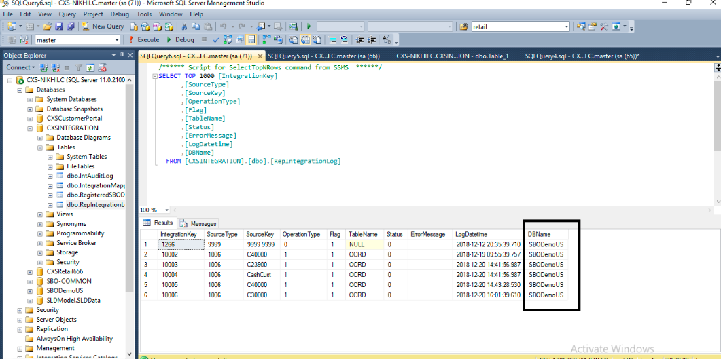This screenshot has height=359, width=721.
Task: Select dbo.IntAuditLog table in tree
Action: [90, 176]
